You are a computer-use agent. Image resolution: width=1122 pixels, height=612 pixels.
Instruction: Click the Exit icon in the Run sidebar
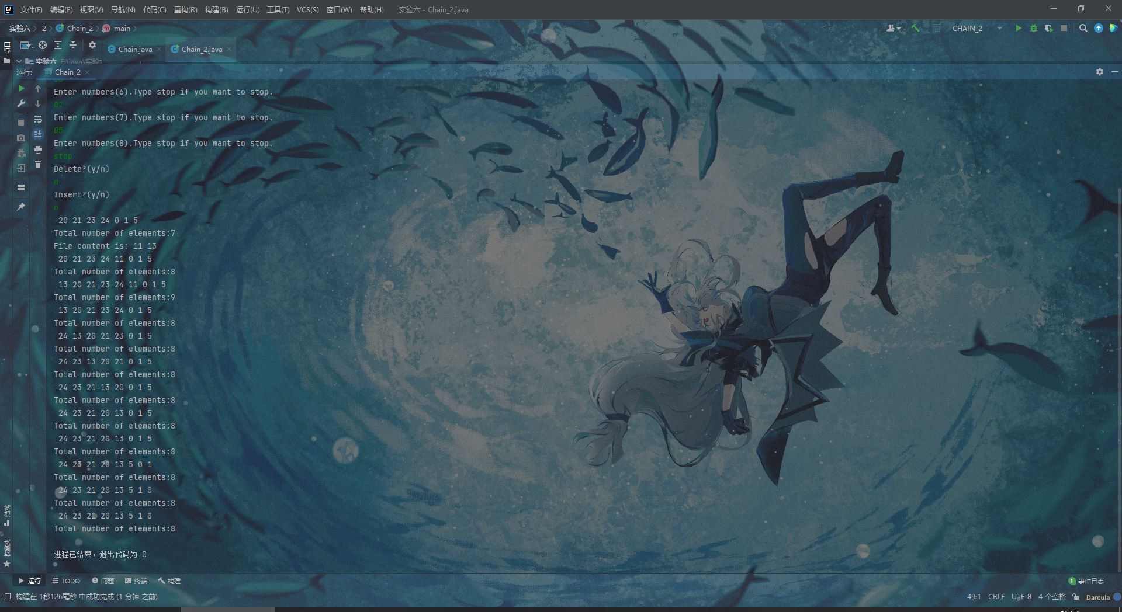[x=21, y=168]
